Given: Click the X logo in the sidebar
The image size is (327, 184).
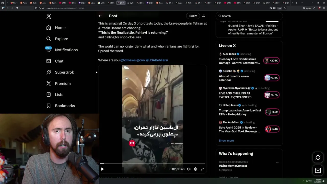Looking at the screenshot, I should coord(49,16).
